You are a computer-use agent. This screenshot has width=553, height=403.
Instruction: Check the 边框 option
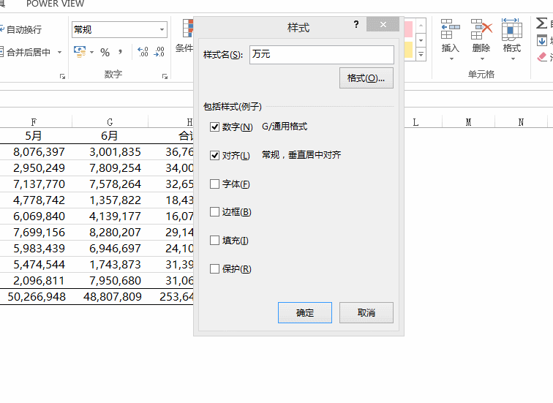pos(214,212)
